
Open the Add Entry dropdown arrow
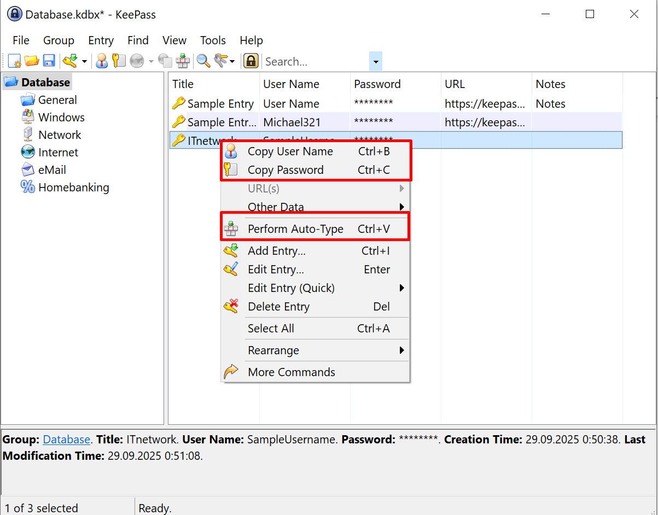tap(84, 61)
